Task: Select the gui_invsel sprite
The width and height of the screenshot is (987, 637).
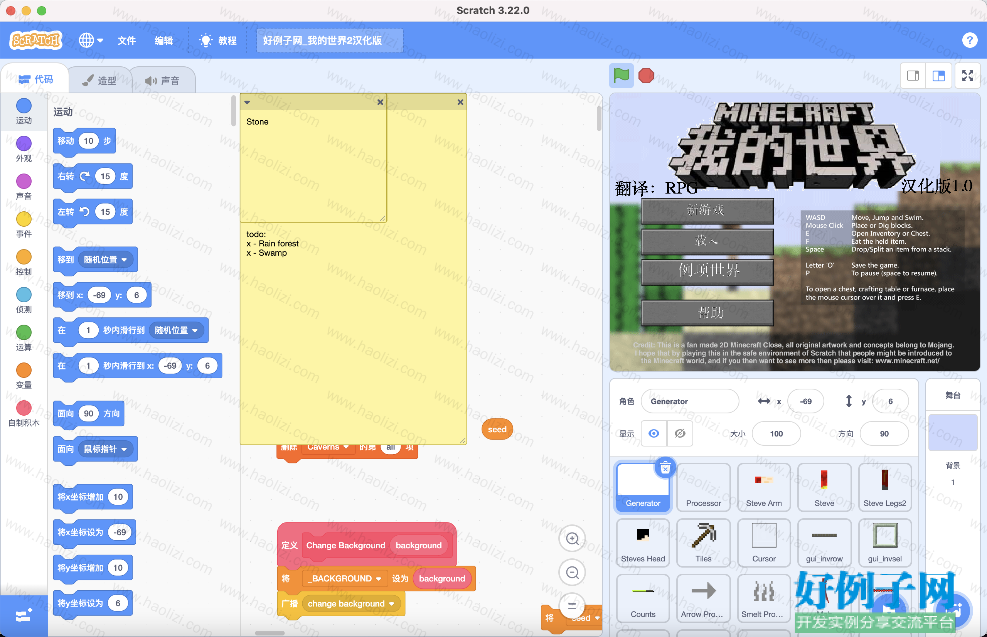Action: (884, 543)
